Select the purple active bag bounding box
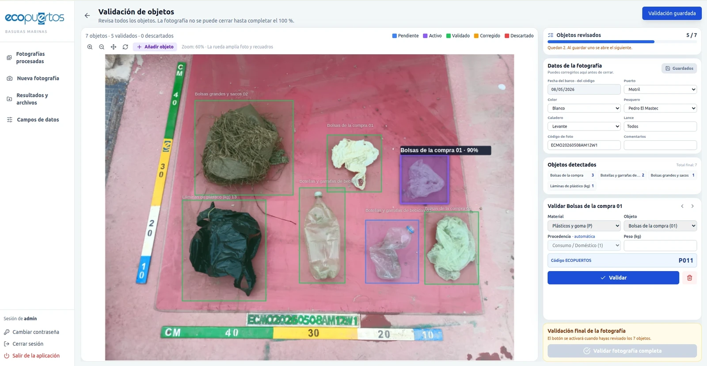The height and width of the screenshot is (366, 707). click(x=424, y=179)
